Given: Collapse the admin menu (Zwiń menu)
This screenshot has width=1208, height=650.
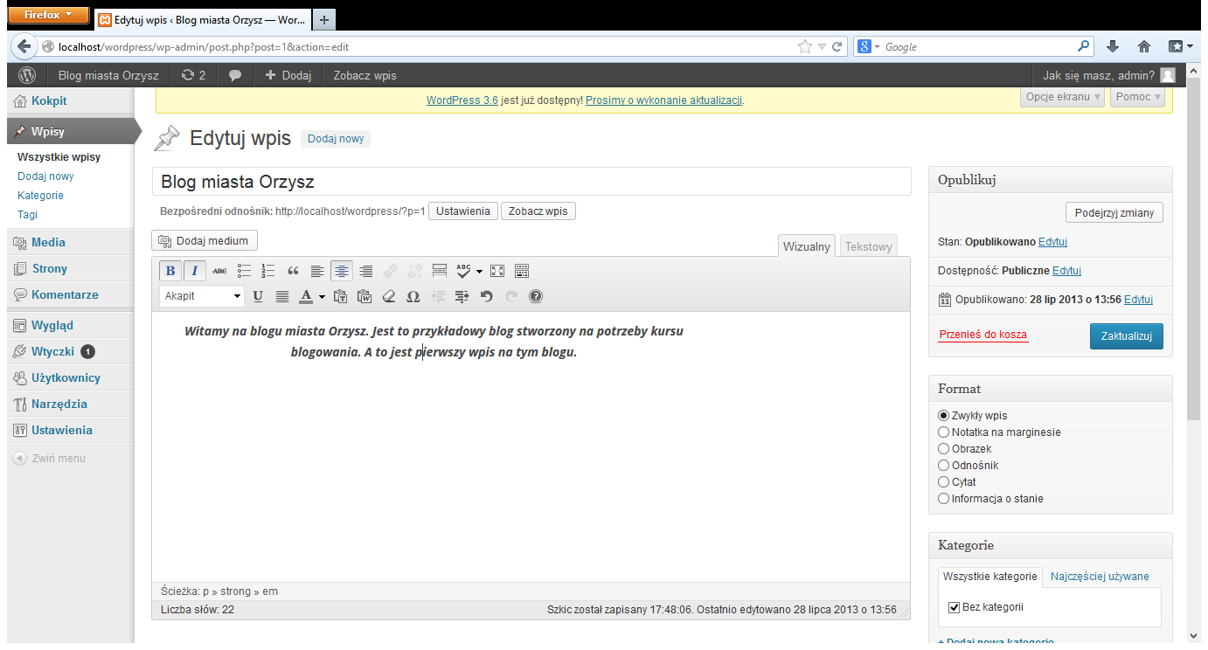Looking at the screenshot, I should point(50,458).
